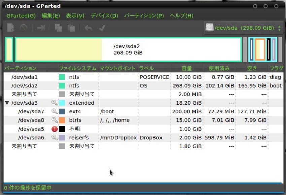Click the DropBox label cell
The image size is (286, 195).
point(151,137)
